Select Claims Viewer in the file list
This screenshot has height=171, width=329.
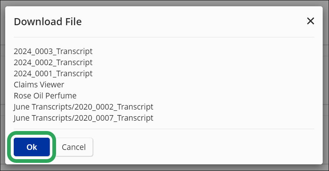coord(39,84)
